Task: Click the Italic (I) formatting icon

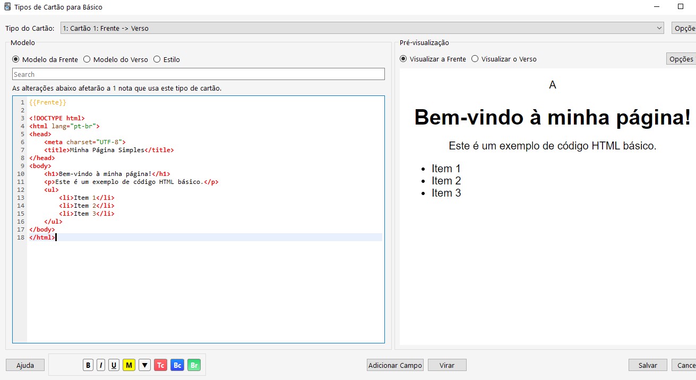Action: (101, 365)
